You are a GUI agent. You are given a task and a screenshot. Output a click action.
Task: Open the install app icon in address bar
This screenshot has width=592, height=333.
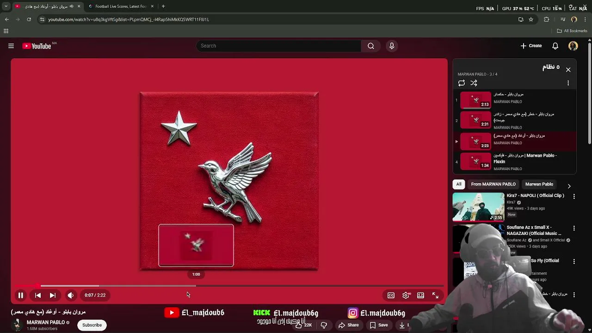pyautogui.click(x=521, y=19)
